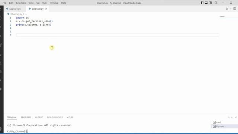238x134 pixels.
Task: Split the editor to the right
Action: coord(235,9)
